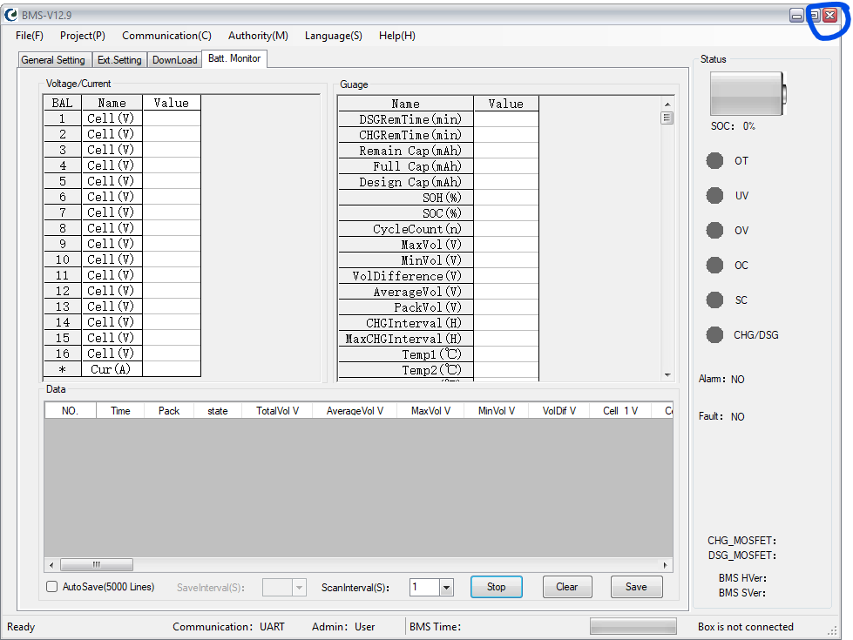Click the UV status indicator light

(x=714, y=196)
